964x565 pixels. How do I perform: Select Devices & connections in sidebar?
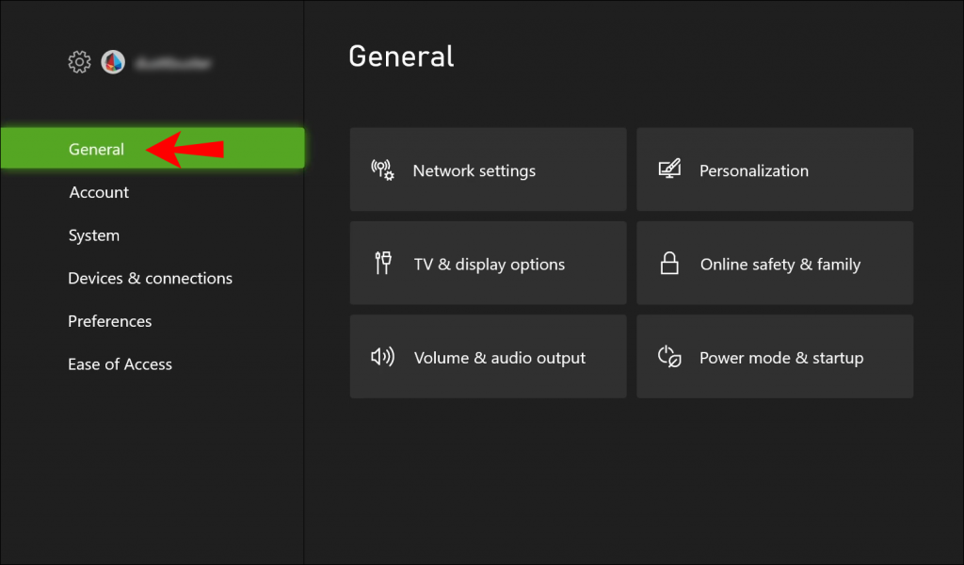point(150,278)
